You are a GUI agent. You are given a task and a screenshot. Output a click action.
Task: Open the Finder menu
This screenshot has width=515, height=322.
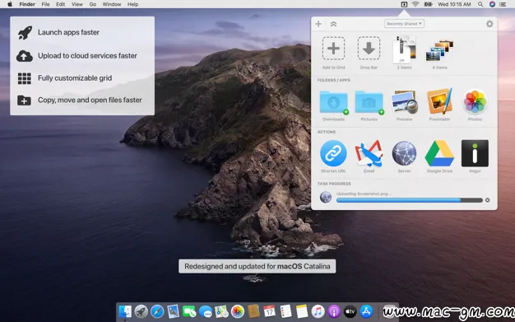[x=27, y=4]
